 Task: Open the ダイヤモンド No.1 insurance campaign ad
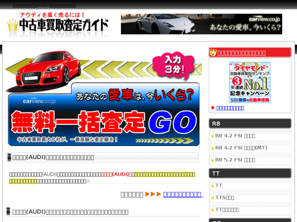[250, 82]
